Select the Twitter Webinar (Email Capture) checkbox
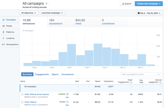Image resolution: width=164 pixels, height=108 pixels. 22,94
